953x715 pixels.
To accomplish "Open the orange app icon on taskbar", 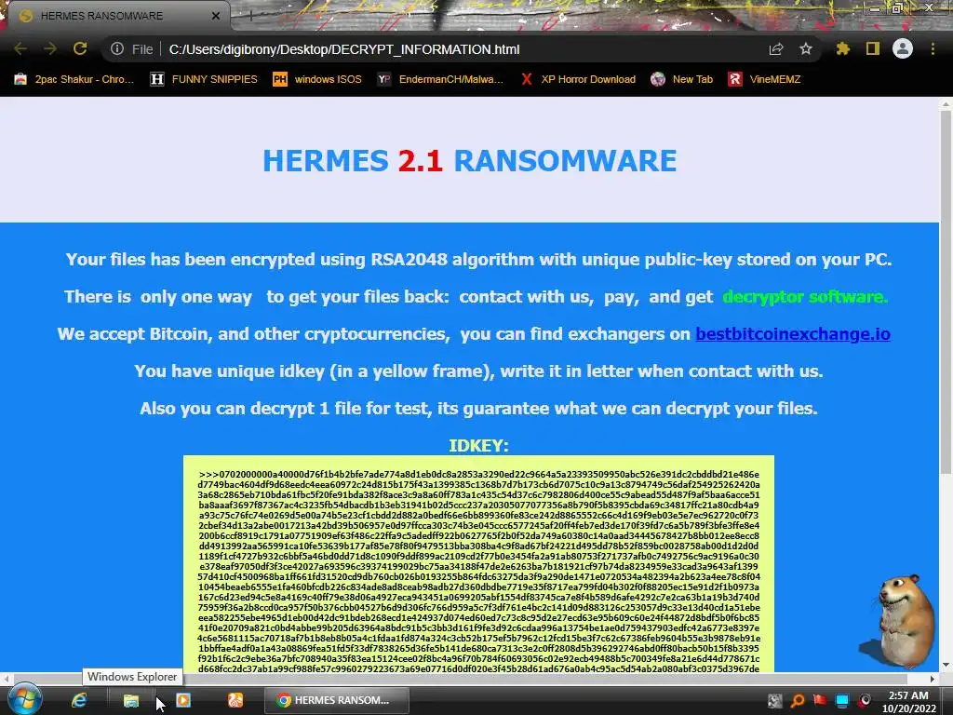I will [x=235, y=700].
